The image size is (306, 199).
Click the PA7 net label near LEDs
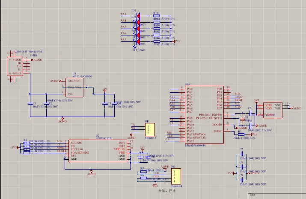124,40
